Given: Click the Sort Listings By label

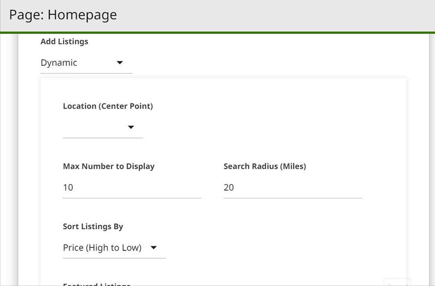Looking at the screenshot, I should point(93,227).
